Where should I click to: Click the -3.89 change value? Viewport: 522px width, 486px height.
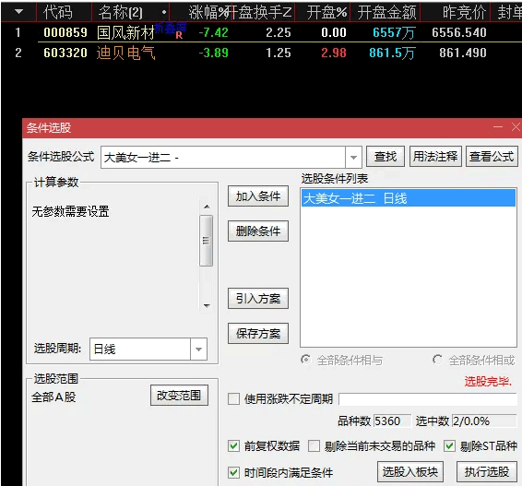[x=213, y=53]
